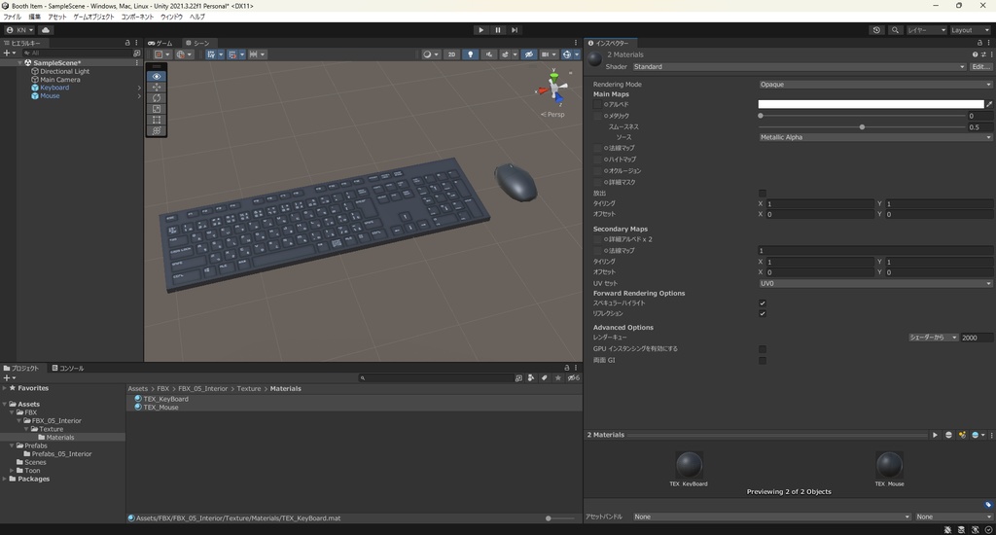Toggle the 放出 emission checkbox
The height and width of the screenshot is (535, 996).
click(x=763, y=194)
